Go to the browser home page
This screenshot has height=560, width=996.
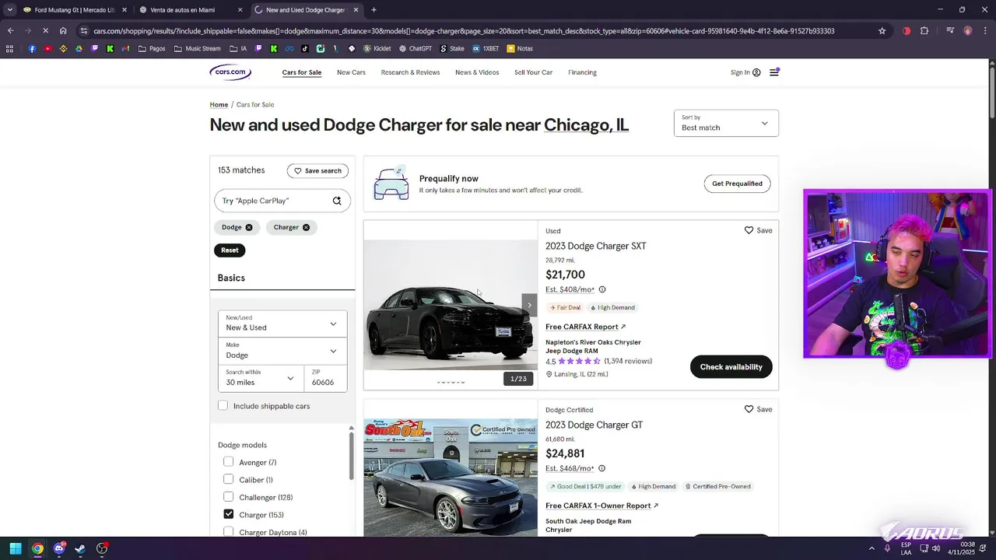click(63, 31)
